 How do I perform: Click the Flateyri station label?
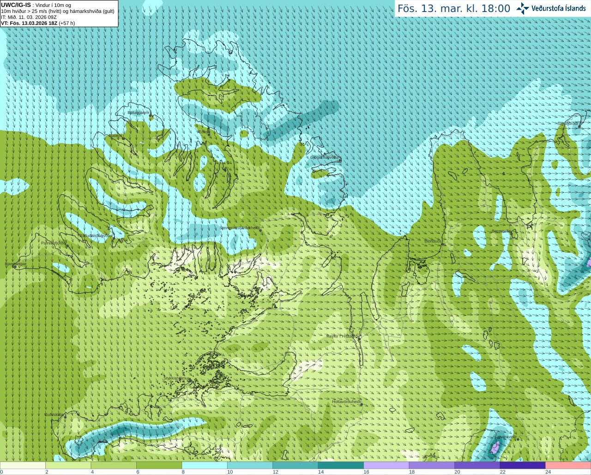116,136
